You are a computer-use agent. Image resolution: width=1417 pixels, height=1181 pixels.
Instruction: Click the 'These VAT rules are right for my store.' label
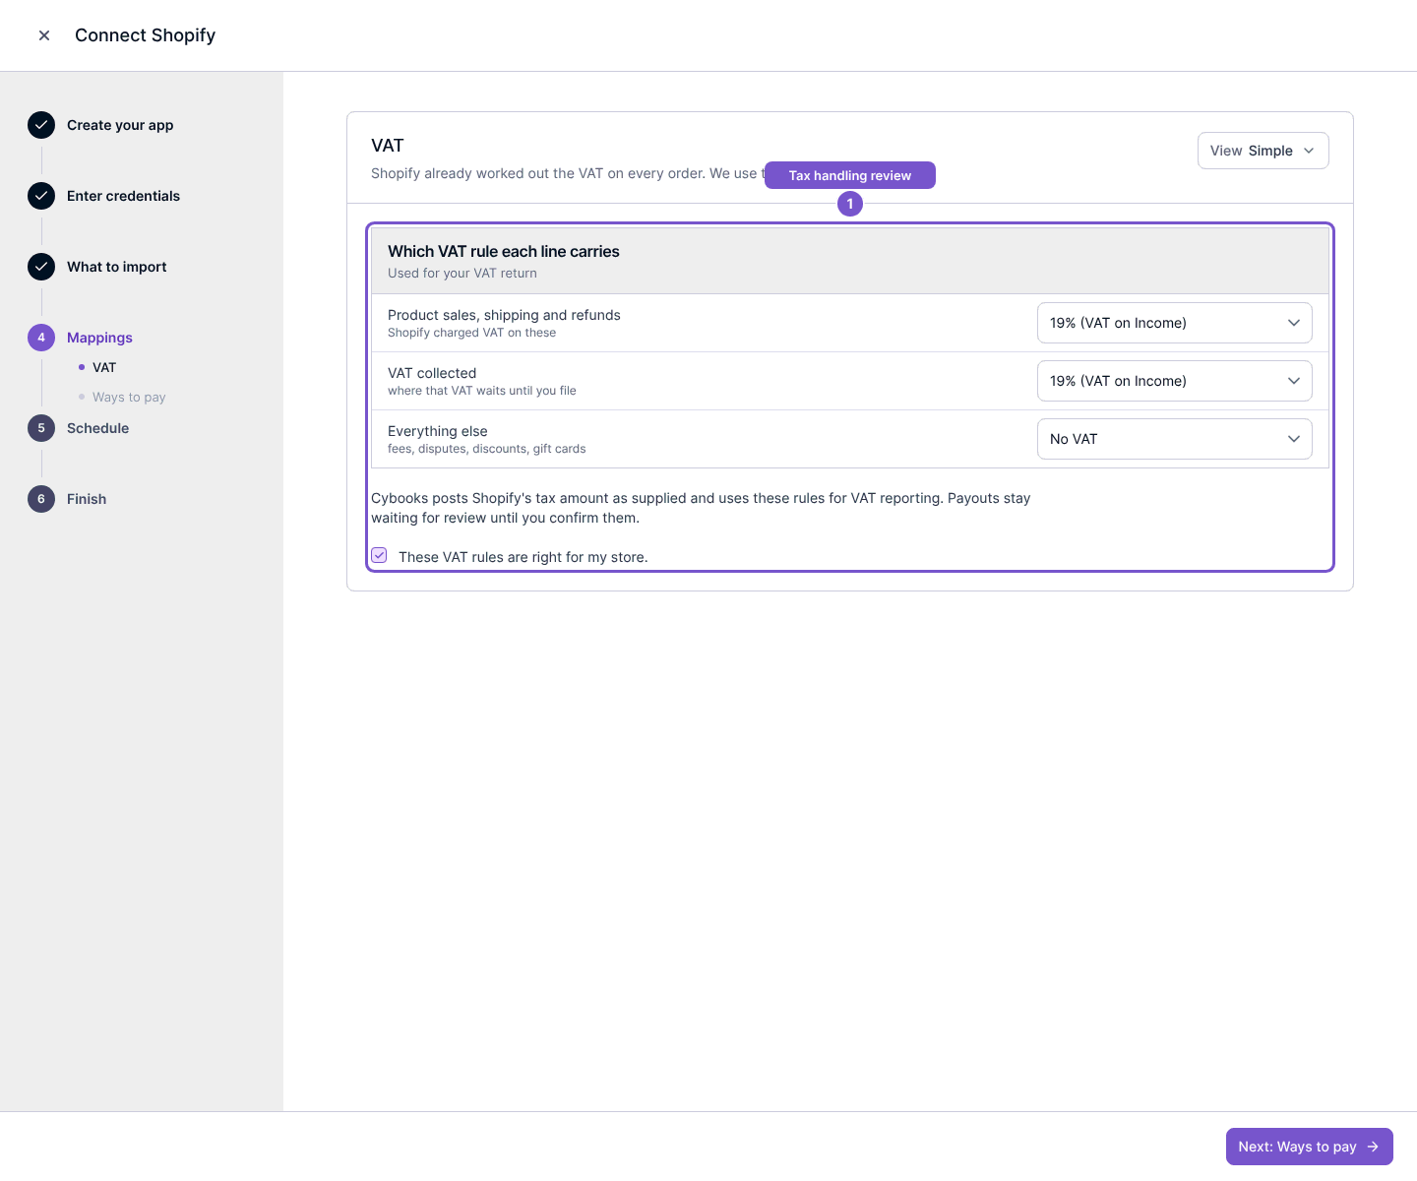(x=523, y=557)
